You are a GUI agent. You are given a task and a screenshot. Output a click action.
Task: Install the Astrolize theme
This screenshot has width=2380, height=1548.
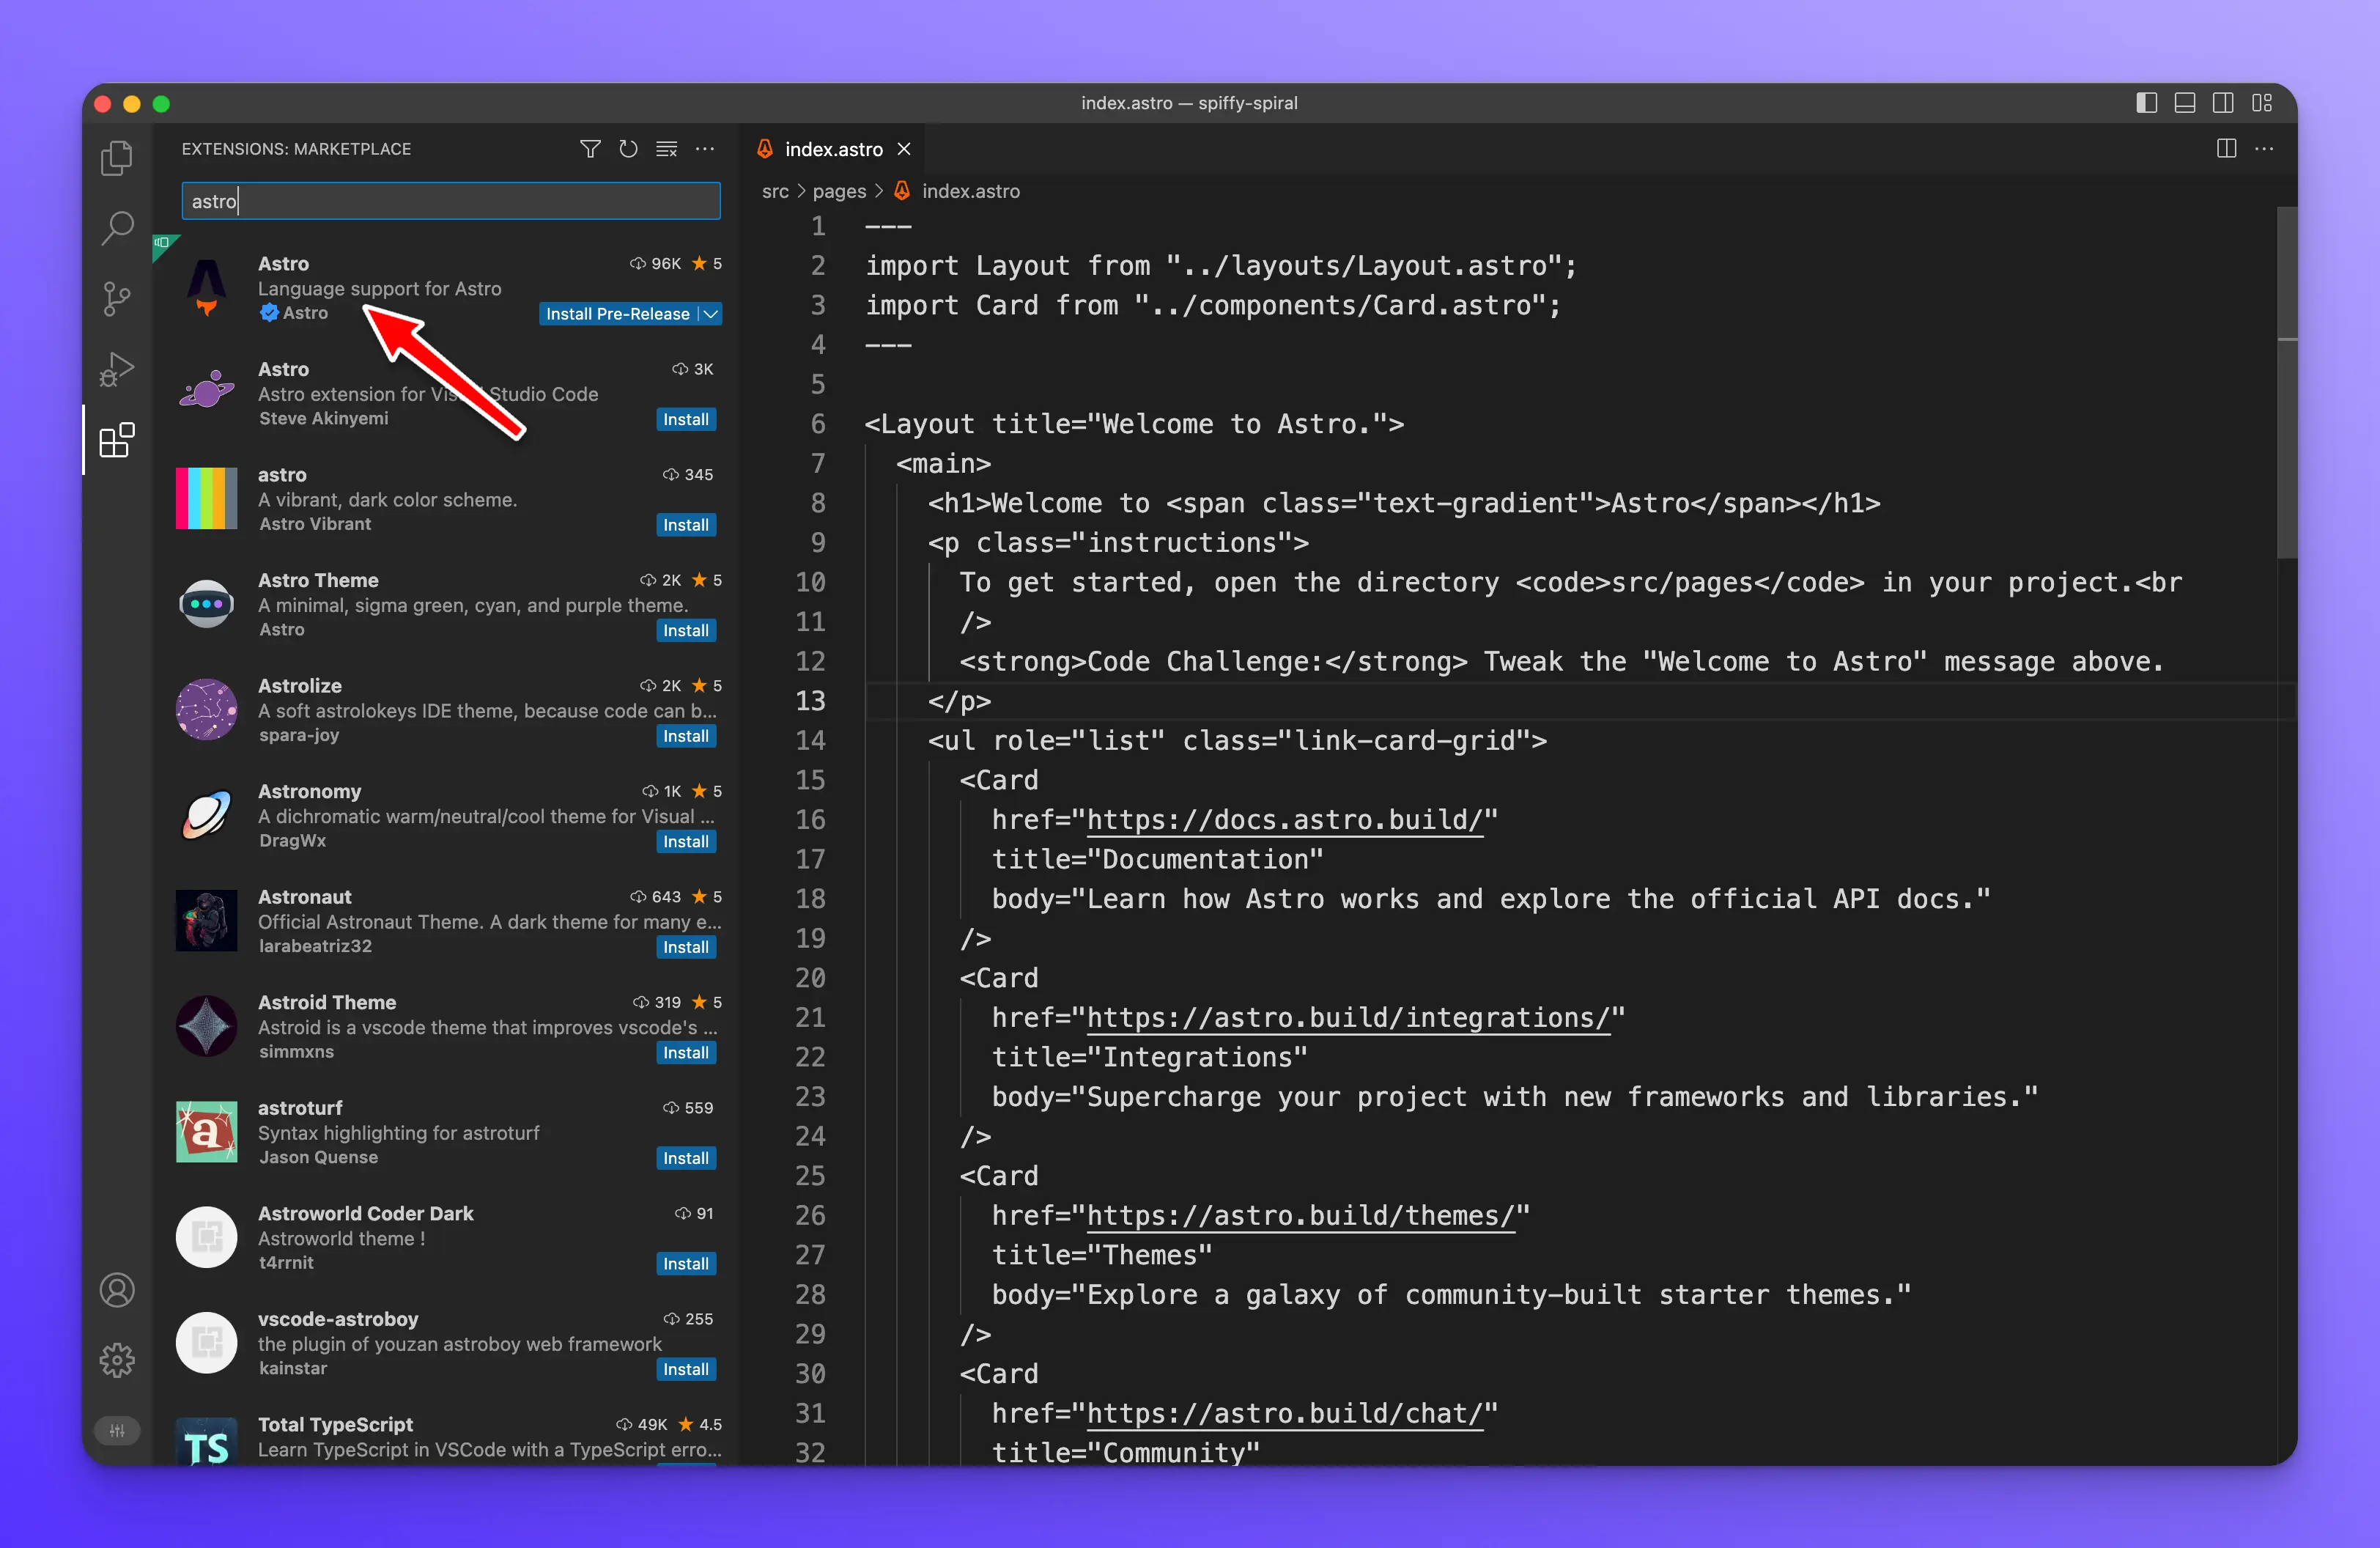point(686,736)
